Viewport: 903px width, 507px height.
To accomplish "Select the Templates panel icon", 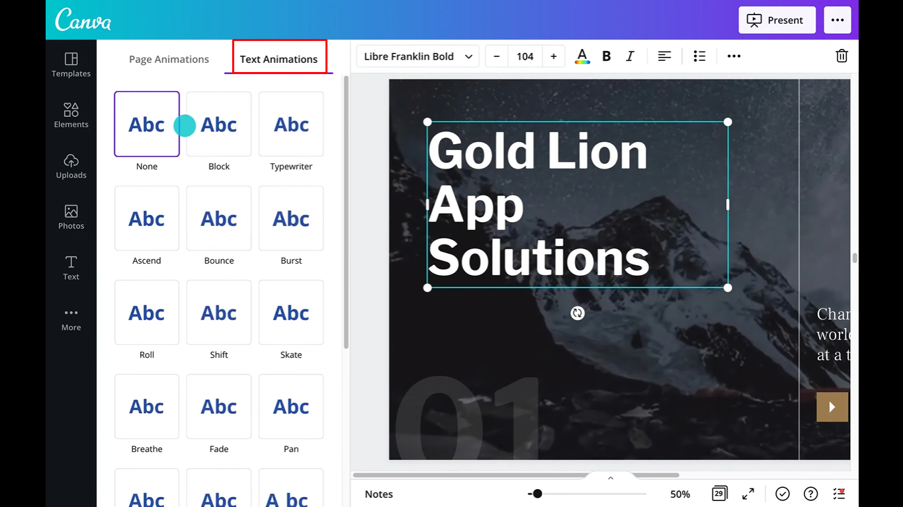I will click(71, 63).
